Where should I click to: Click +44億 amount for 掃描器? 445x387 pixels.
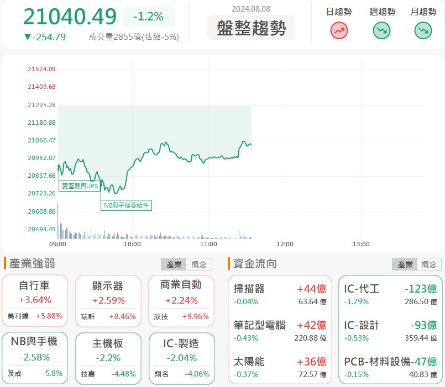[x=312, y=289]
